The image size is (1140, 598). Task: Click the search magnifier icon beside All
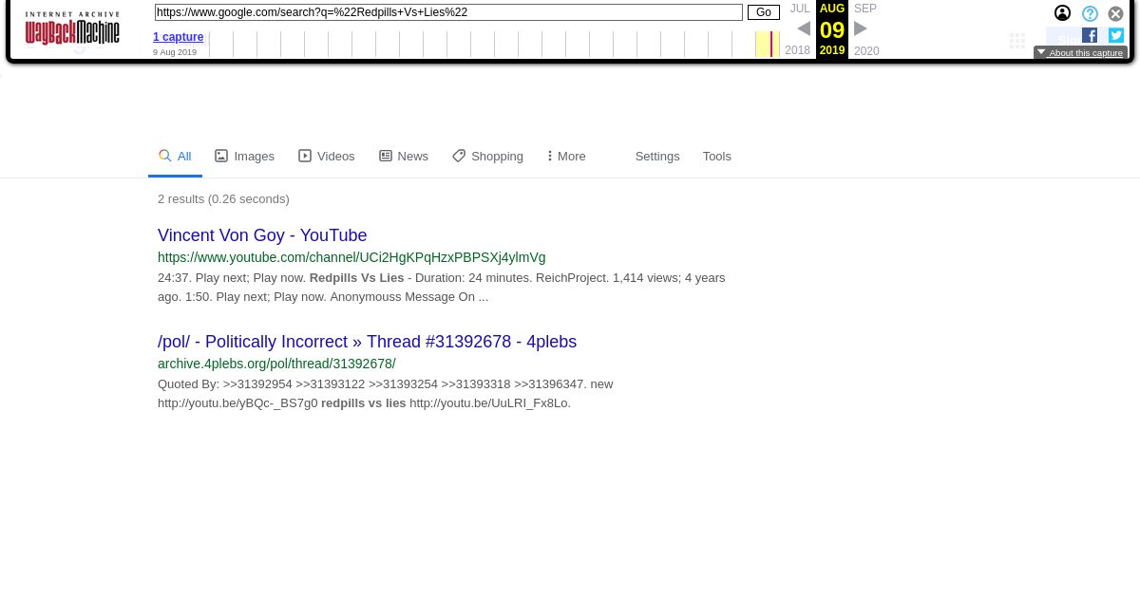[165, 156]
